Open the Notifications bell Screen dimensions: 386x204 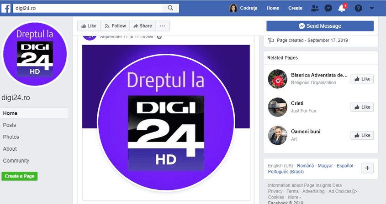point(342,8)
